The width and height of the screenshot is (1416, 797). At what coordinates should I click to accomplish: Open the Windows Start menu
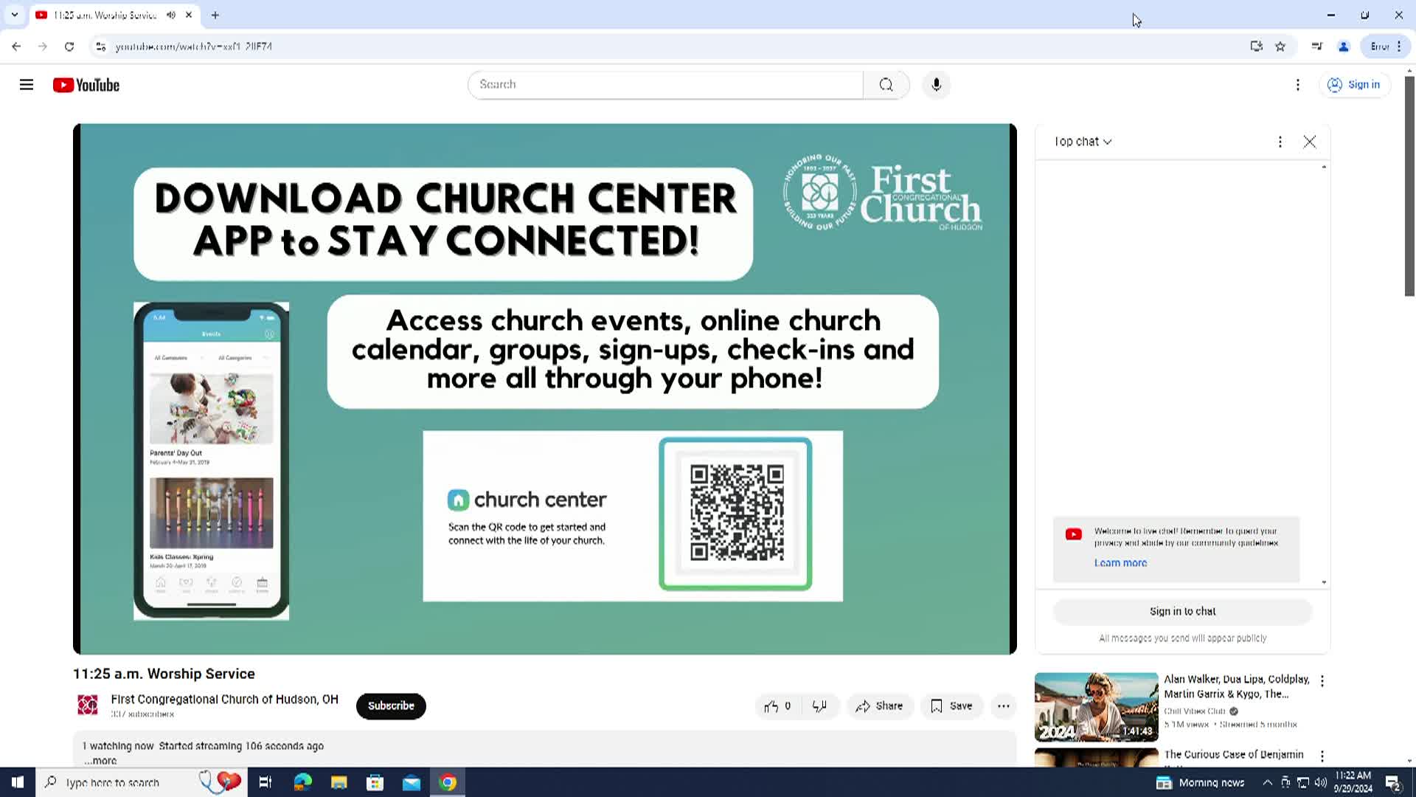click(x=18, y=782)
